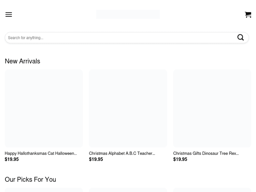Image resolution: width=256 pixels, height=192 pixels.
Task: Click the 'Happy Hallothanksmas Cat Halloween' title link
Action: click(40, 153)
